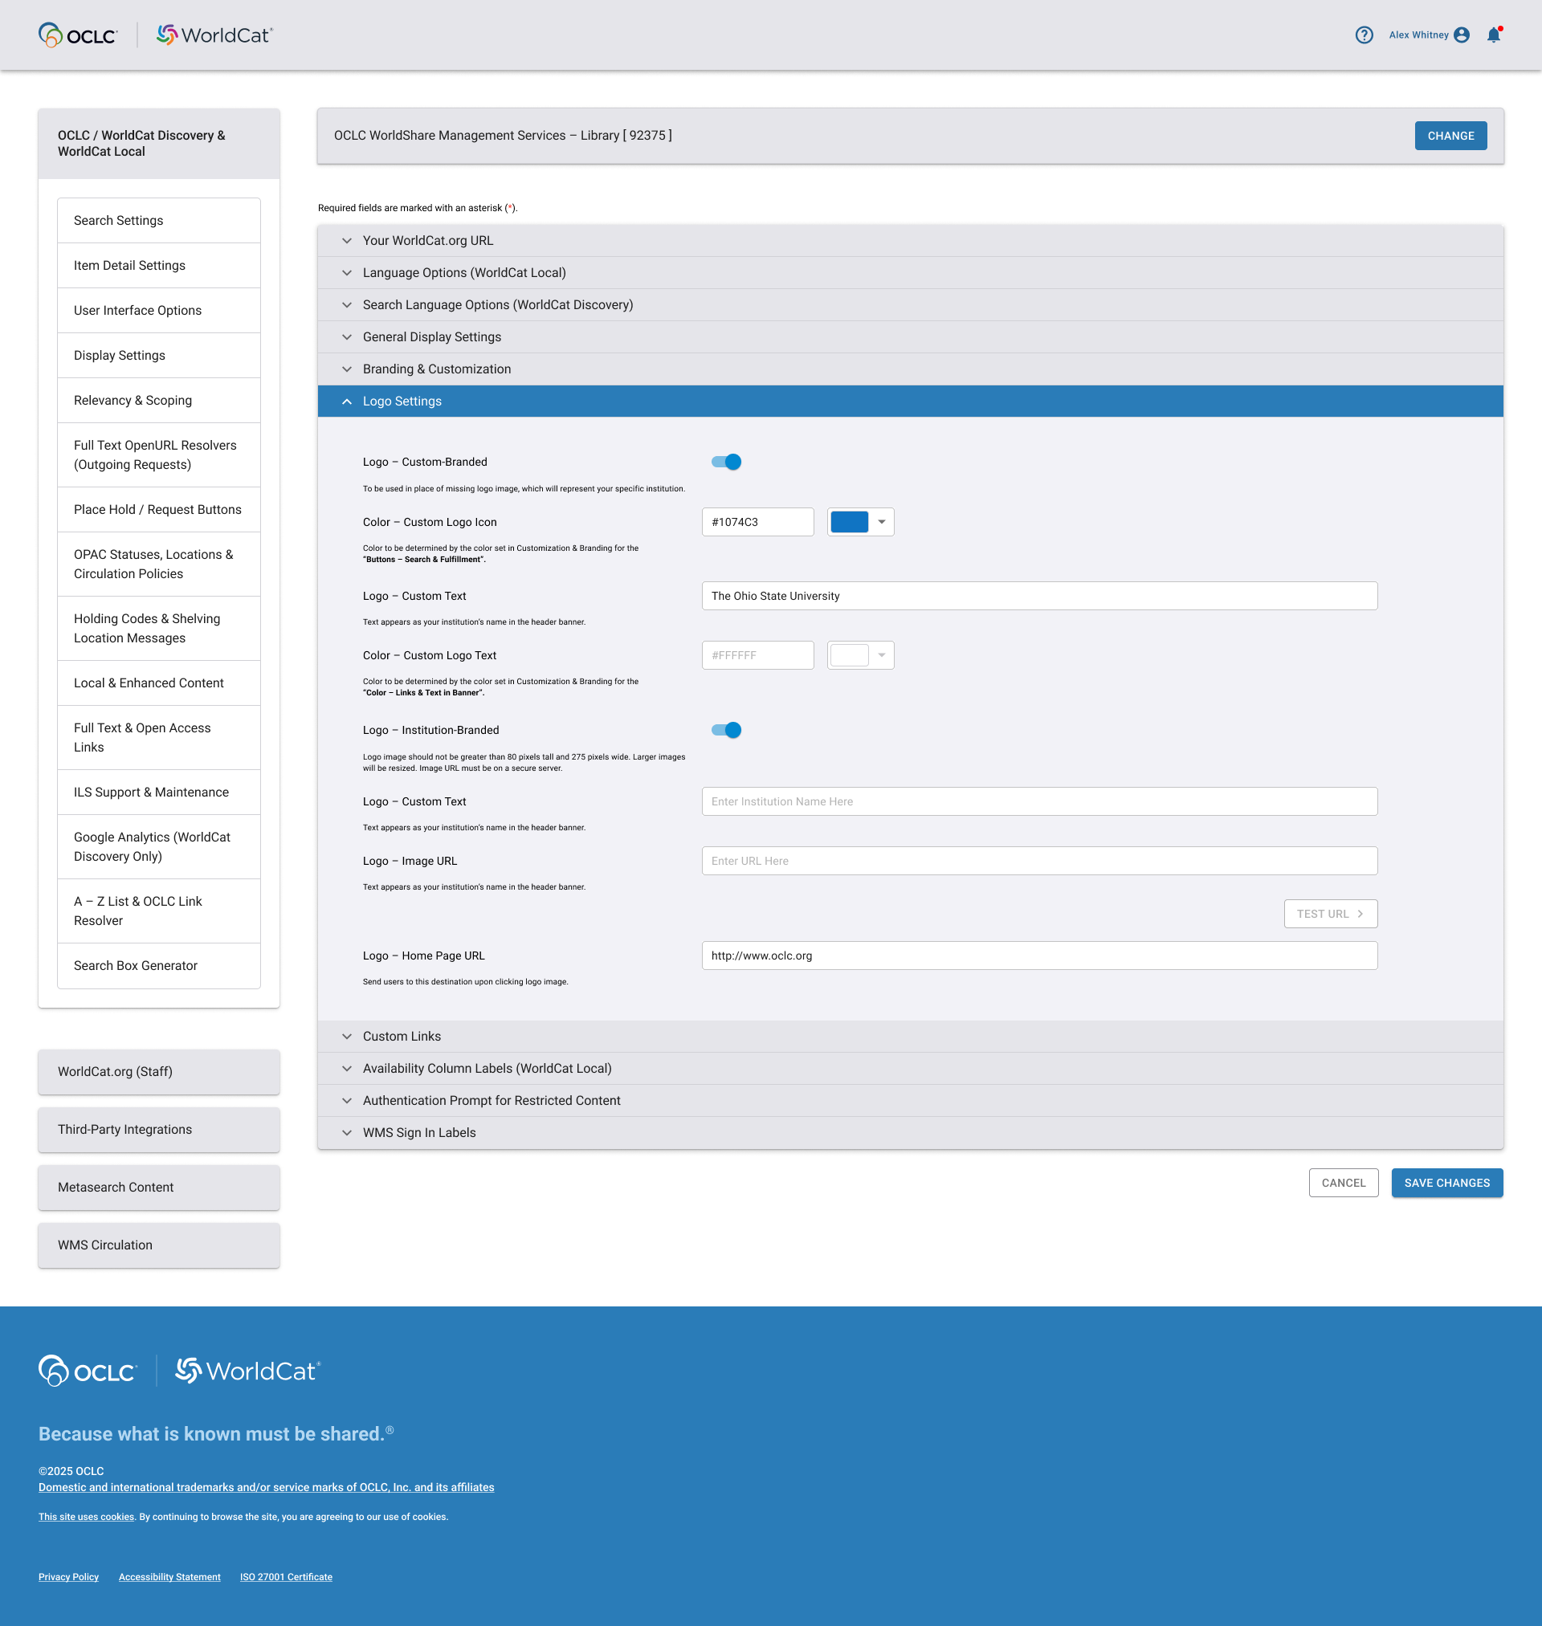The height and width of the screenshot is (1626, 1542).
Task: Toggle Logo Institution-Branded switch
Action: tap(727, 730)
